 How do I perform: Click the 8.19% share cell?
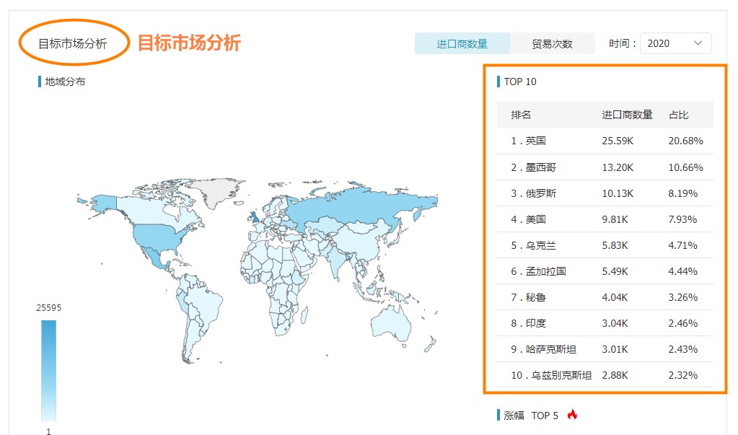point(683,193)
